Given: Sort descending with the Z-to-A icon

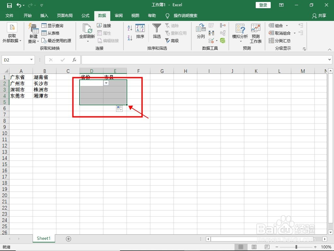Looking at the screenshot, I should [x=130, y=38].
